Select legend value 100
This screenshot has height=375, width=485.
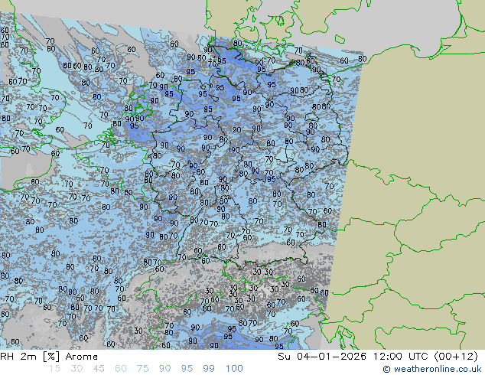[234, 369]
